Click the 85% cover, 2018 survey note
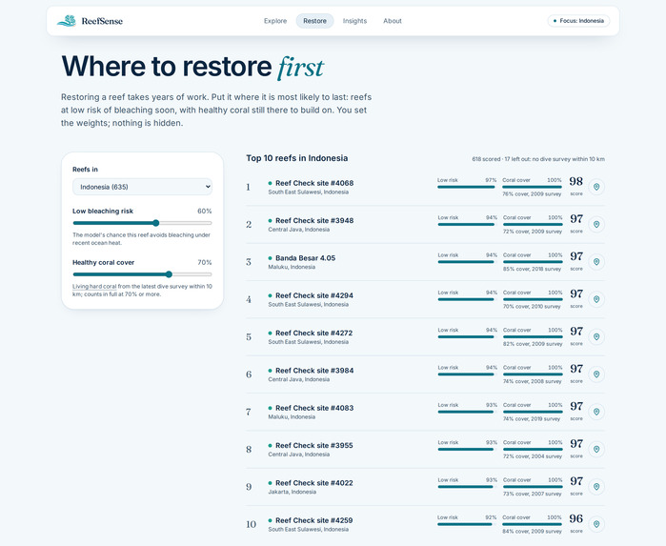The image size is (666, 546). pos(533,269)
